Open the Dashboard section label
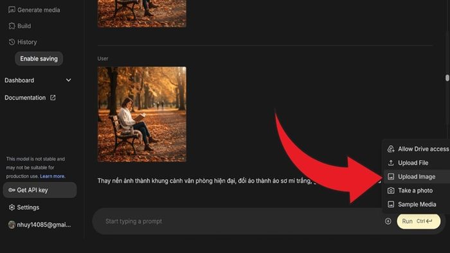450x253 pixels. pyautogui.click(x=19, y=80)
